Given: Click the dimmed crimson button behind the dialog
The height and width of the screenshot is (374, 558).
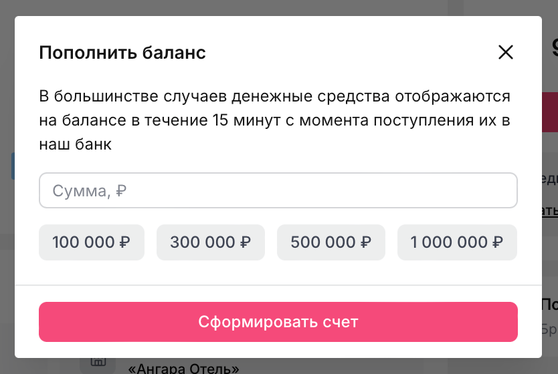Looking at the screenshot, I should click(549, 112).
